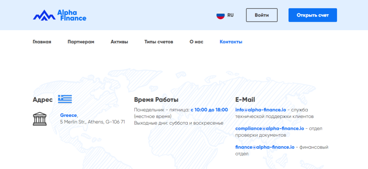The image size is (368, 169).
Task: Click the Открыть счет button
Action: (x=313, y=15)
